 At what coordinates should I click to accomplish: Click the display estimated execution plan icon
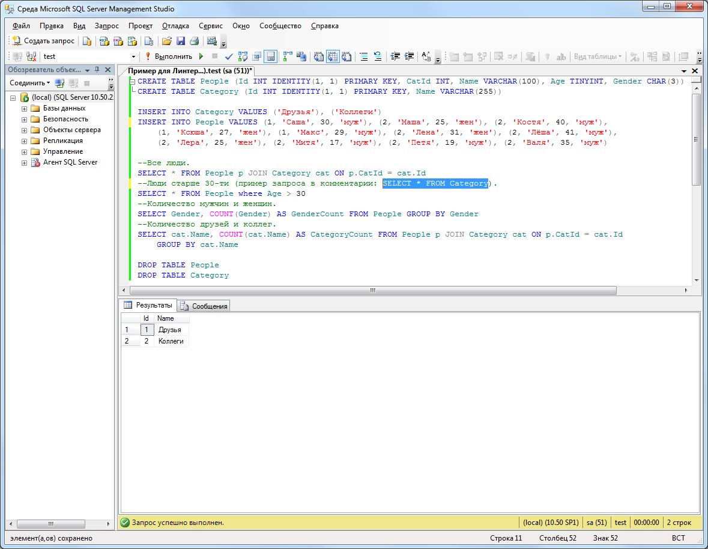pyautogui.click(x=243, y=56)
